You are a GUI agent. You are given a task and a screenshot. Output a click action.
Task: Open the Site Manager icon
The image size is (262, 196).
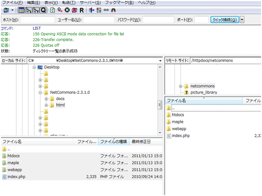point(6,11)
